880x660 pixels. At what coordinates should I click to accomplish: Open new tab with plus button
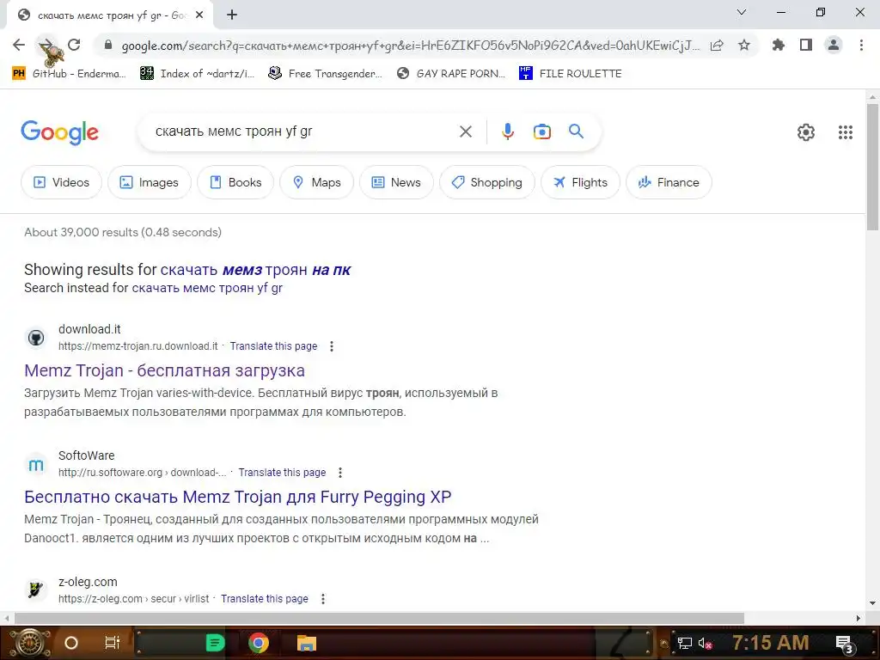point(232,15)
